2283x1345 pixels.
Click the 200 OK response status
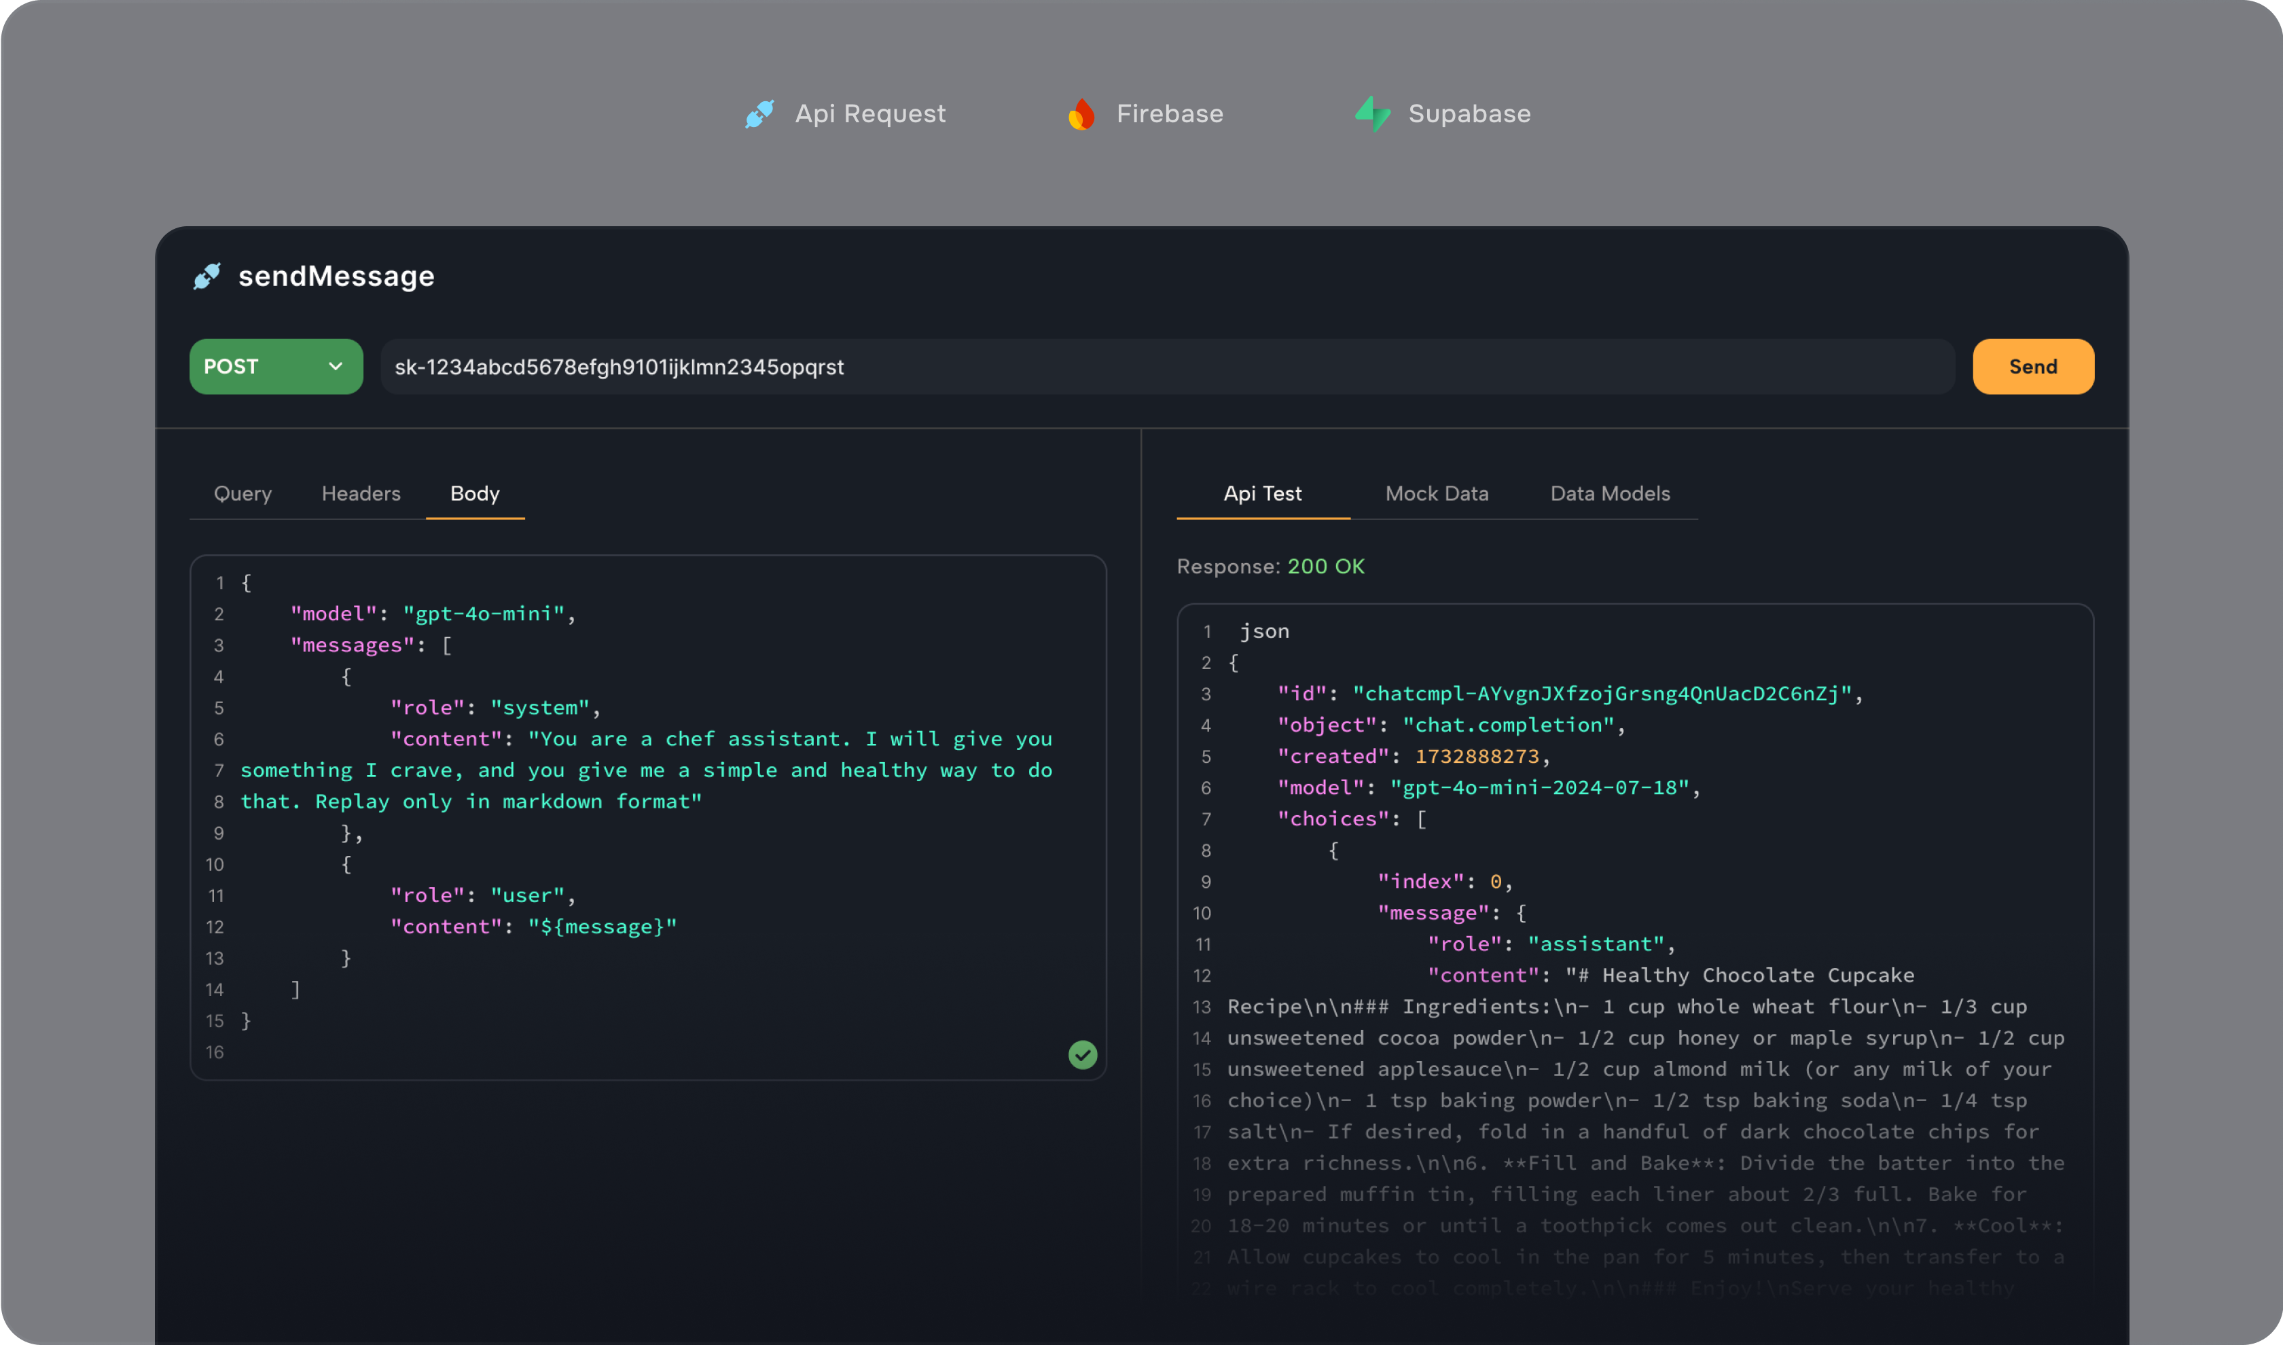pyautogui.click(x=1326, y=566)
